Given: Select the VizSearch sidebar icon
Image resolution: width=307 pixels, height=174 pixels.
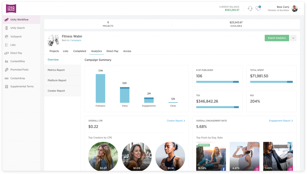Looking at the screenshot, I should [x=7, y=36].
